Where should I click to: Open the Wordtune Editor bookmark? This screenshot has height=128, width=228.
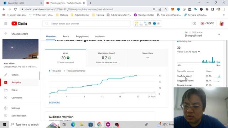point(144,15)
